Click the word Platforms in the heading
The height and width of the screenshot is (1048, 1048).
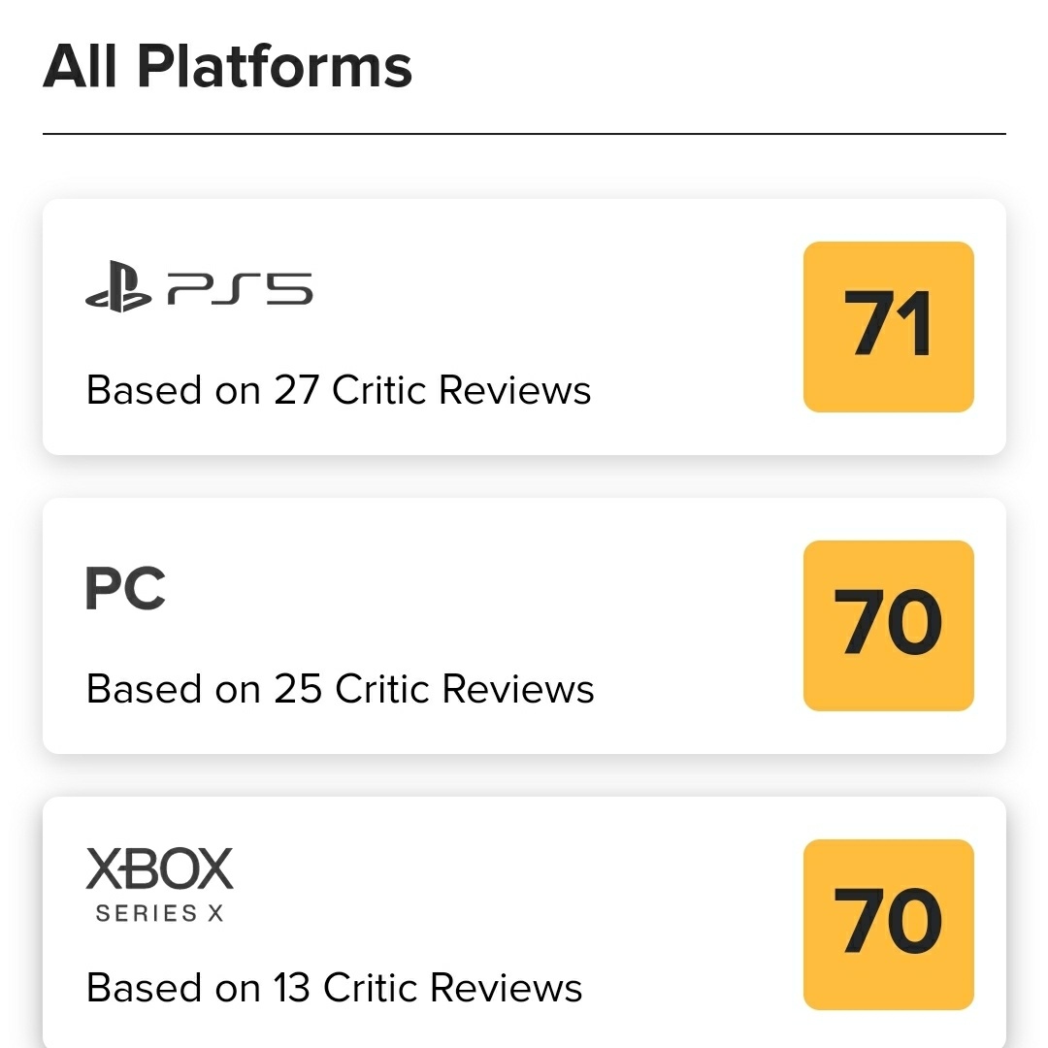click(x=275, y=66)
